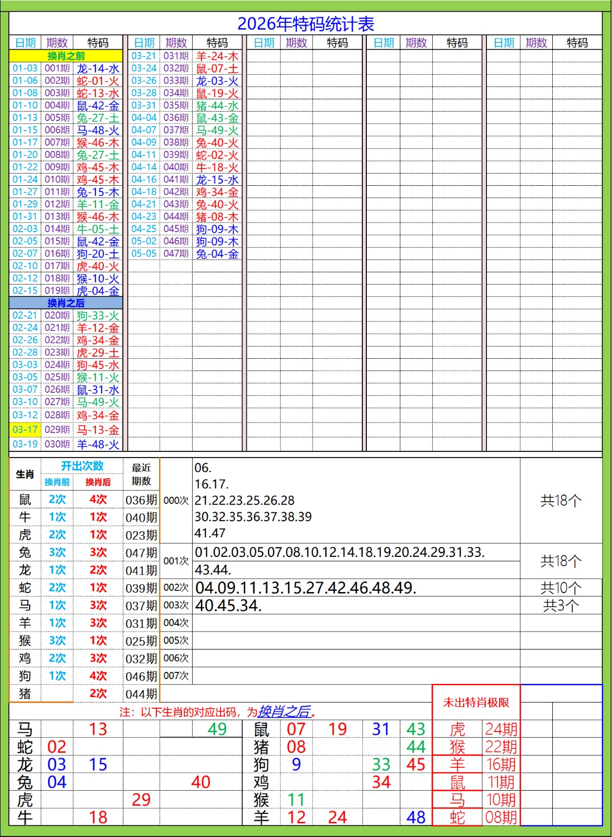Click the period cell 029期

(57, 430)
